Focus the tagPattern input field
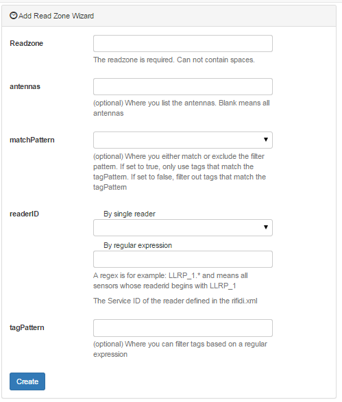 pyautogui.click(x=183, y=328)
